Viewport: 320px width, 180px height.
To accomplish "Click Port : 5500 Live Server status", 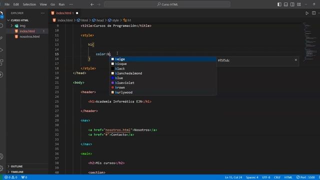I will pos(305,177).
